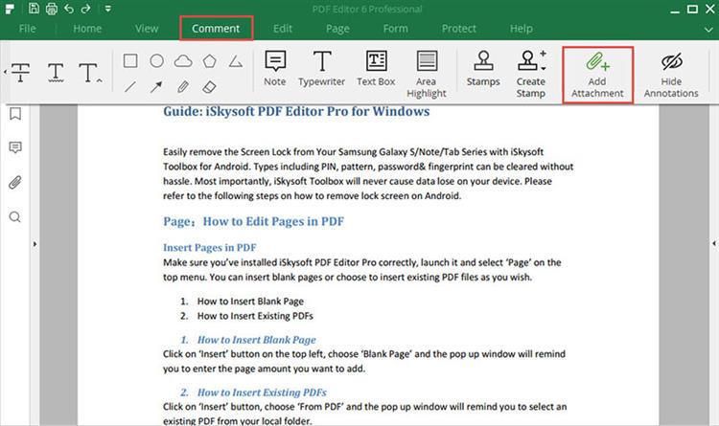Screen dimensions: 719x426
Task: Redo the last action
Action: pos(85,9)
